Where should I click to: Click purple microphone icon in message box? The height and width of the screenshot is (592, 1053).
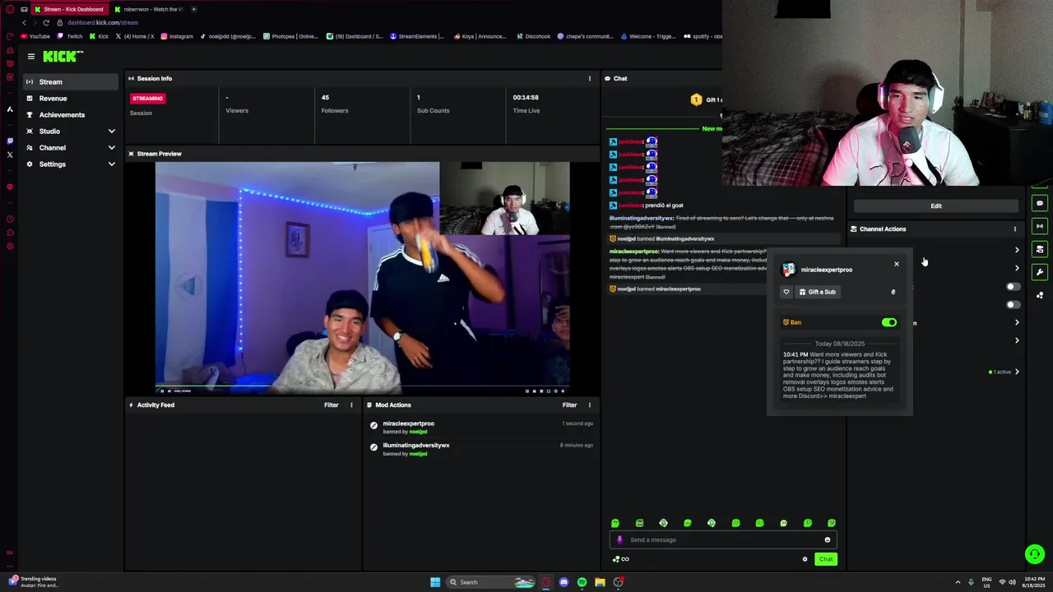619,540
